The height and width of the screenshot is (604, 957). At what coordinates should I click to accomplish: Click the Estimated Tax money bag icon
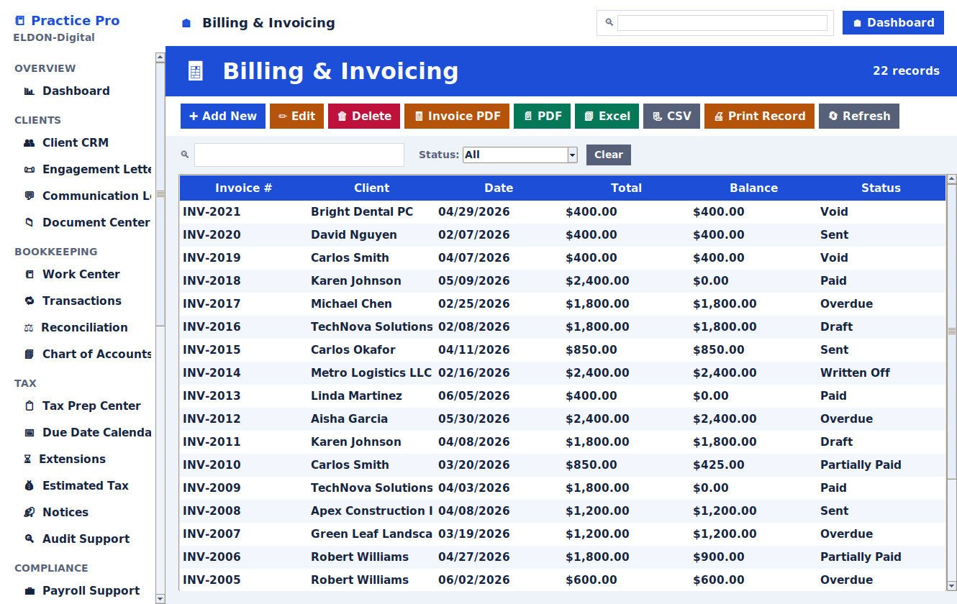[30, 486]
